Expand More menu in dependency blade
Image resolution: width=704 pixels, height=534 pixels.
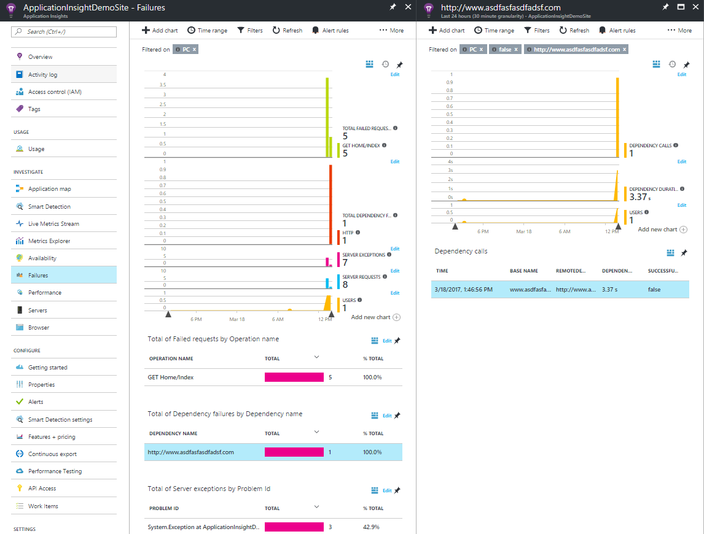(x=679, y=31)
